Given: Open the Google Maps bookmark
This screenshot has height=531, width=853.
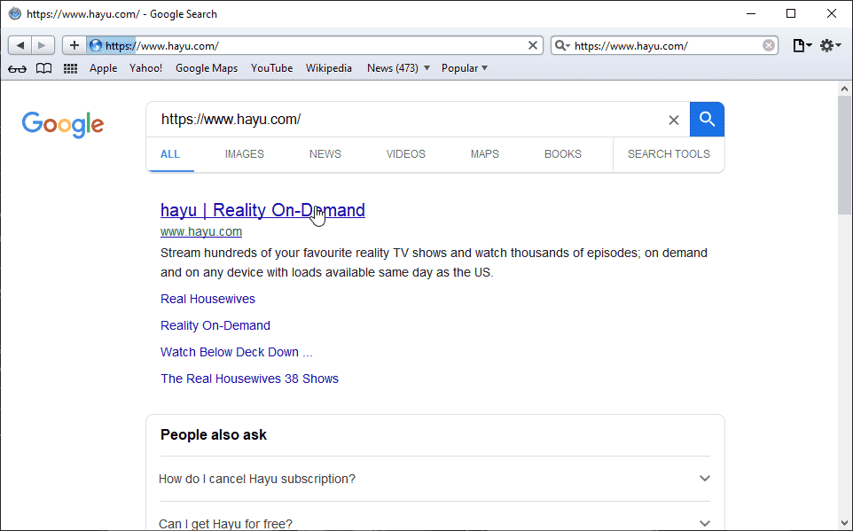Looking at the screenshot, I should 207,68.
